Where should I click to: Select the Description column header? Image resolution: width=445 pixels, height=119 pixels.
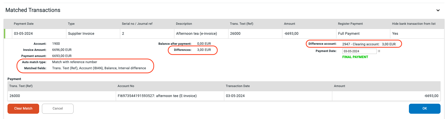pos(184,24)
